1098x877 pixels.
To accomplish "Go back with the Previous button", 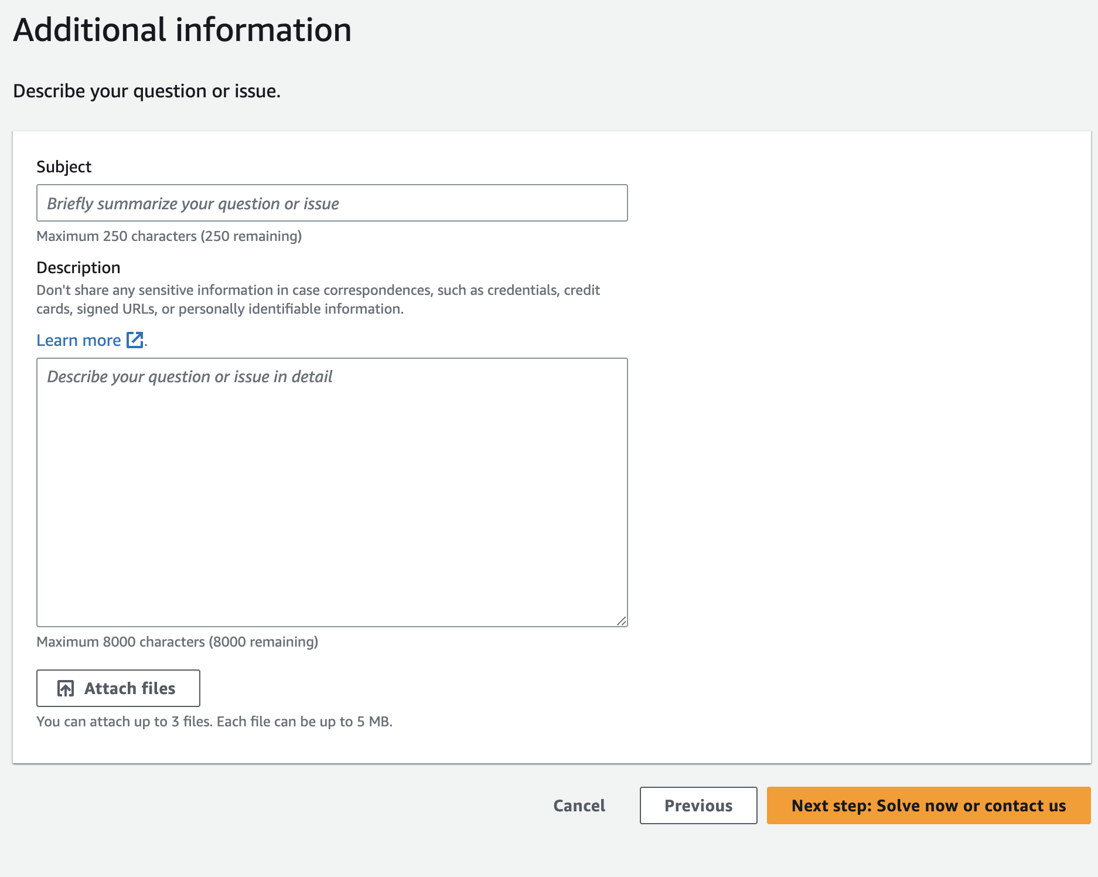I will click(x=698, y=805).
